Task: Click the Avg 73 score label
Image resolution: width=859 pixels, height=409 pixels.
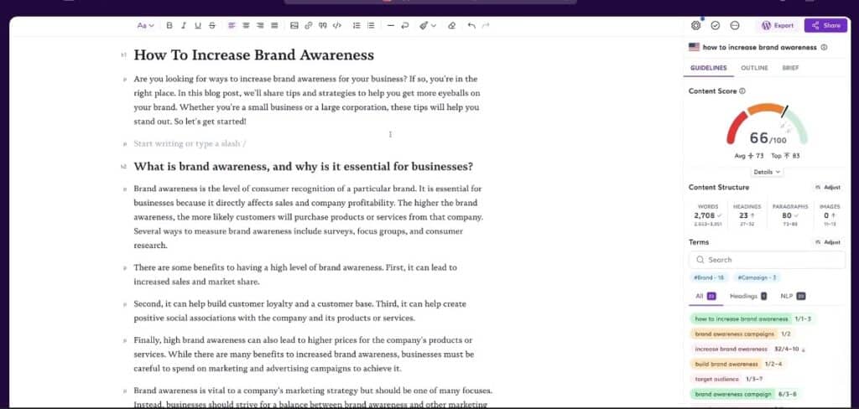Action: pyautogui.click(x=749, y=156)
